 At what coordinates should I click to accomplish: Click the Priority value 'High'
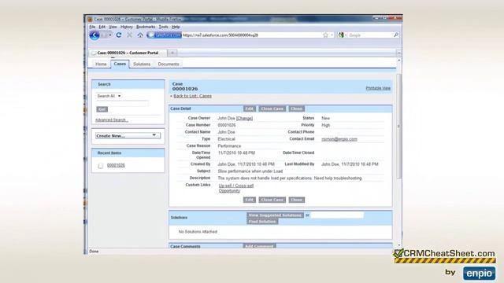coord(325,125)
